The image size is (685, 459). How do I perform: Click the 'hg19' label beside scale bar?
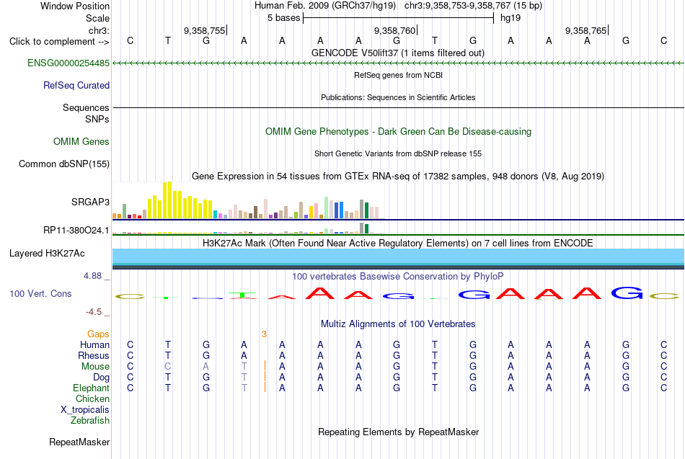(x=511, y=18)
